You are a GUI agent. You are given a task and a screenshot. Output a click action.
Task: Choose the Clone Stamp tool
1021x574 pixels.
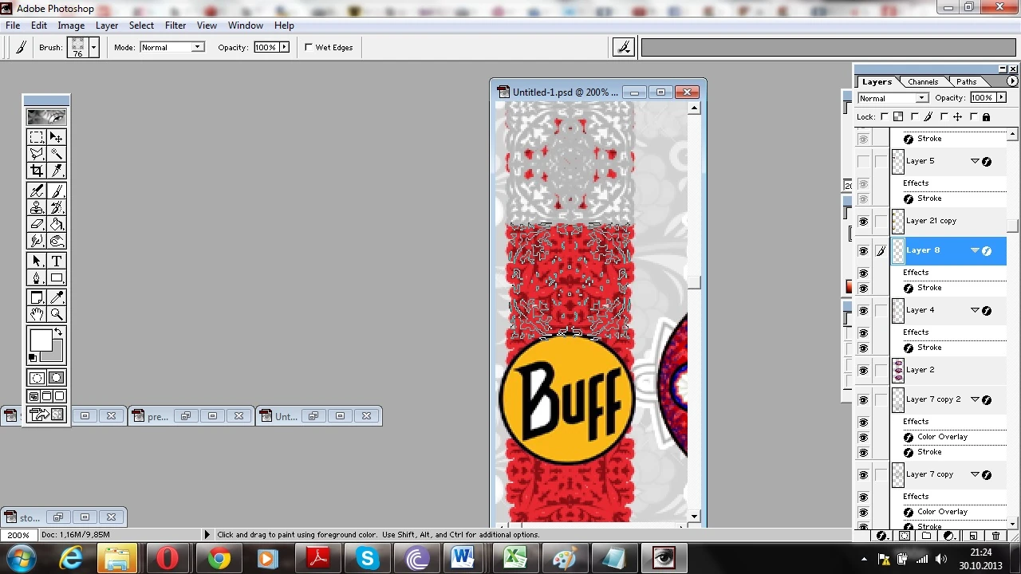coord(37,207)
